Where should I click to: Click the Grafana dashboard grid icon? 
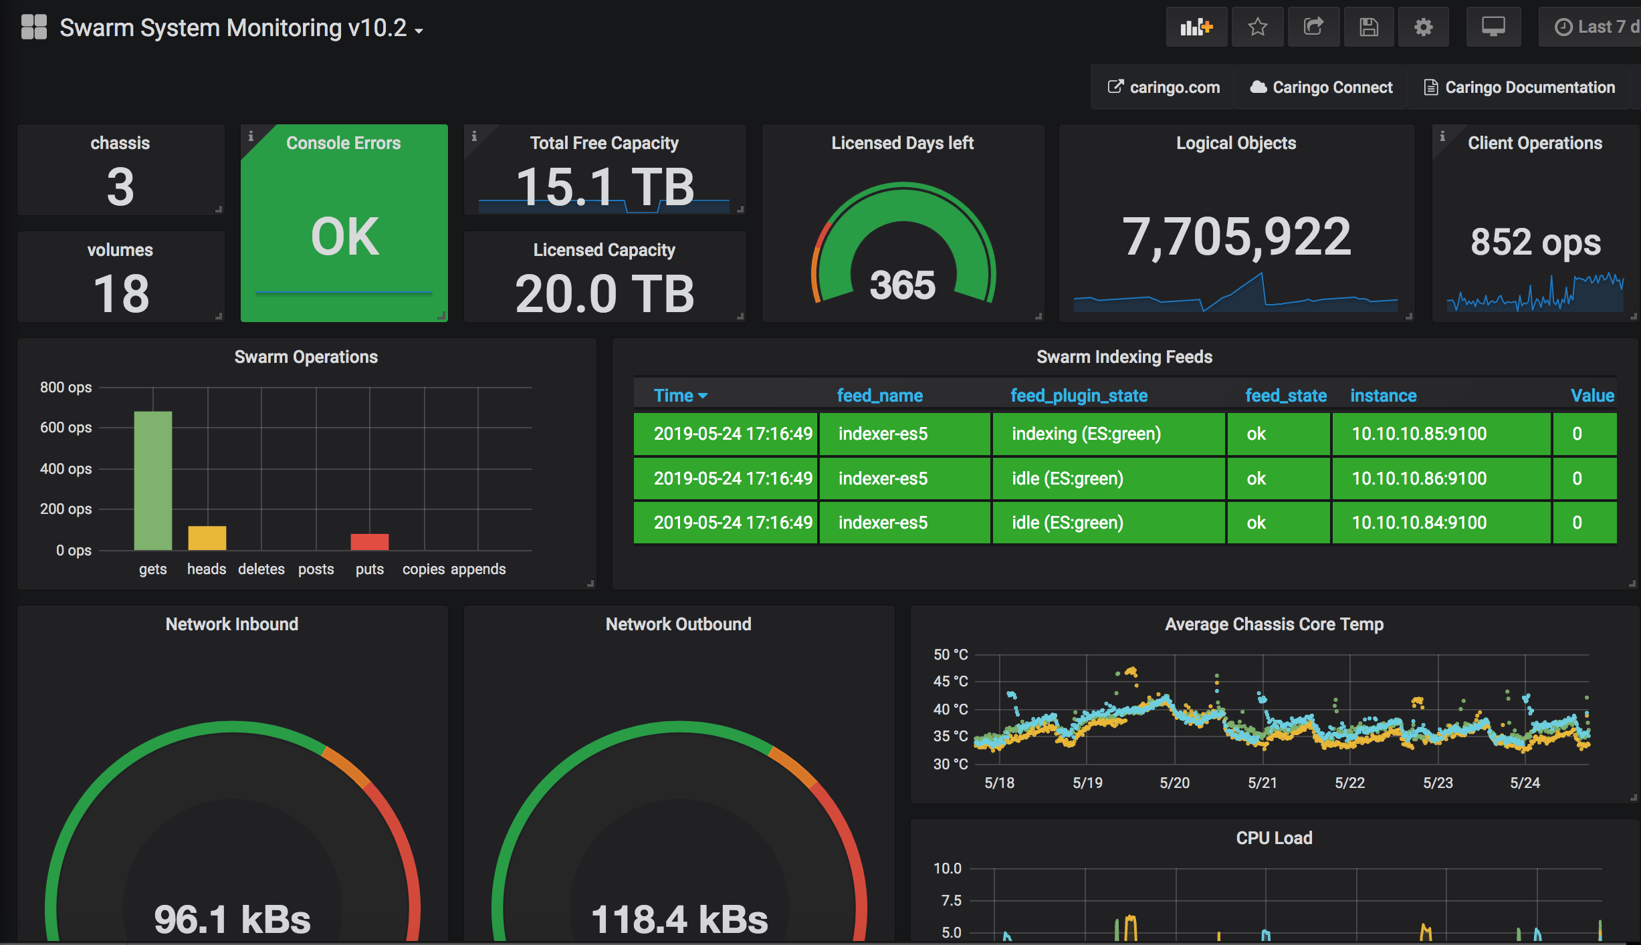[x=33, y=27]
